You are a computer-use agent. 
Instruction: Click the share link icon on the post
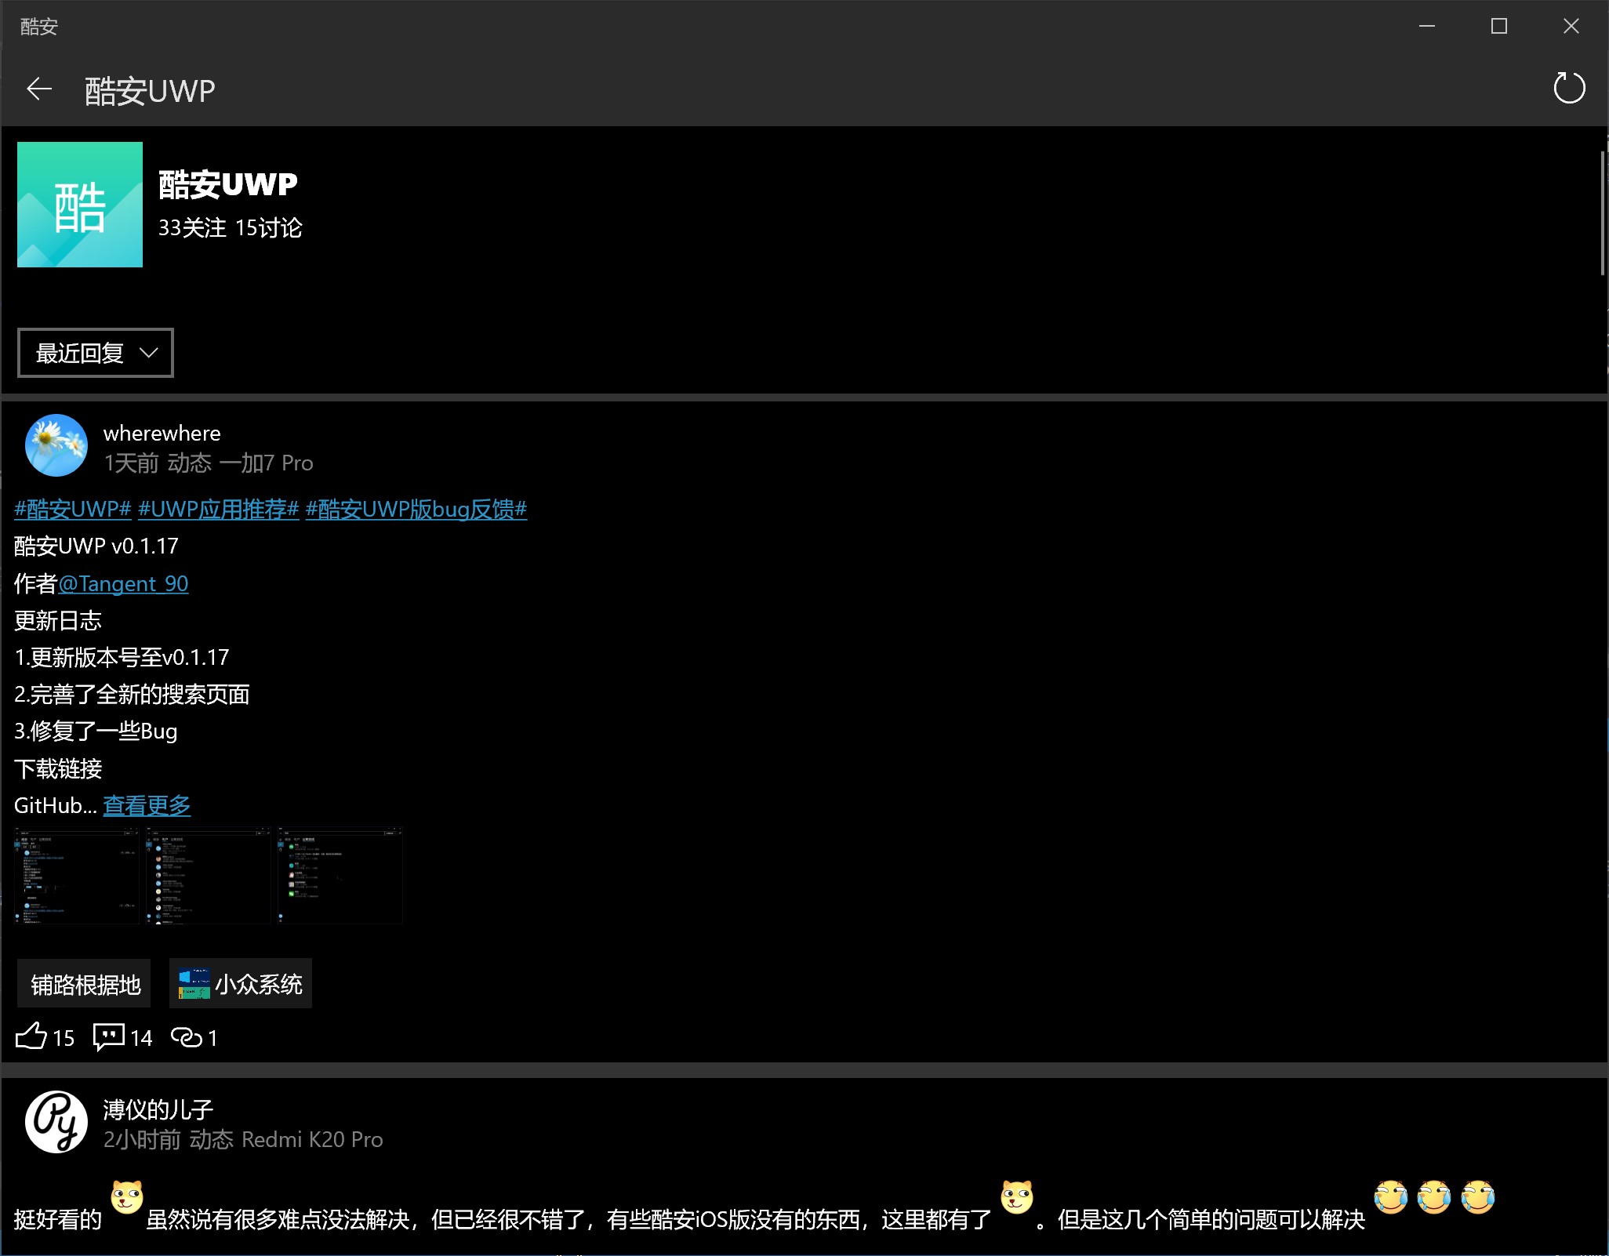[x=187, y=1036]
